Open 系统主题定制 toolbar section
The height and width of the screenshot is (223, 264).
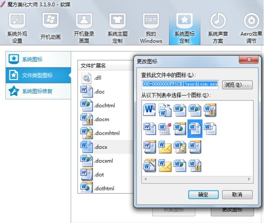click(117, 28)
